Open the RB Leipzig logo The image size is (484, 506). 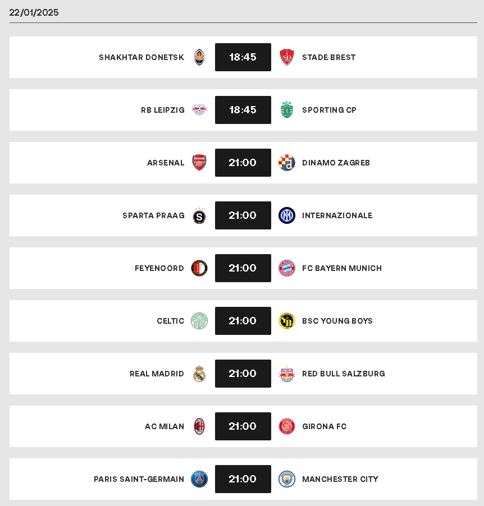point(199,110)
